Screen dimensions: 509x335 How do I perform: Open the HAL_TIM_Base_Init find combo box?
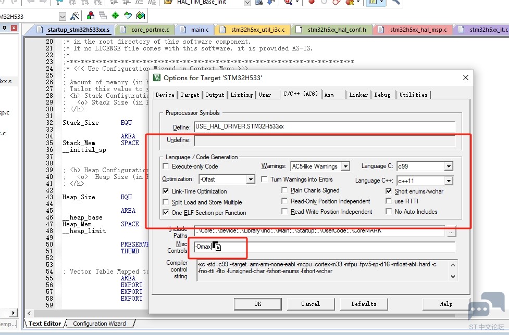247,3
